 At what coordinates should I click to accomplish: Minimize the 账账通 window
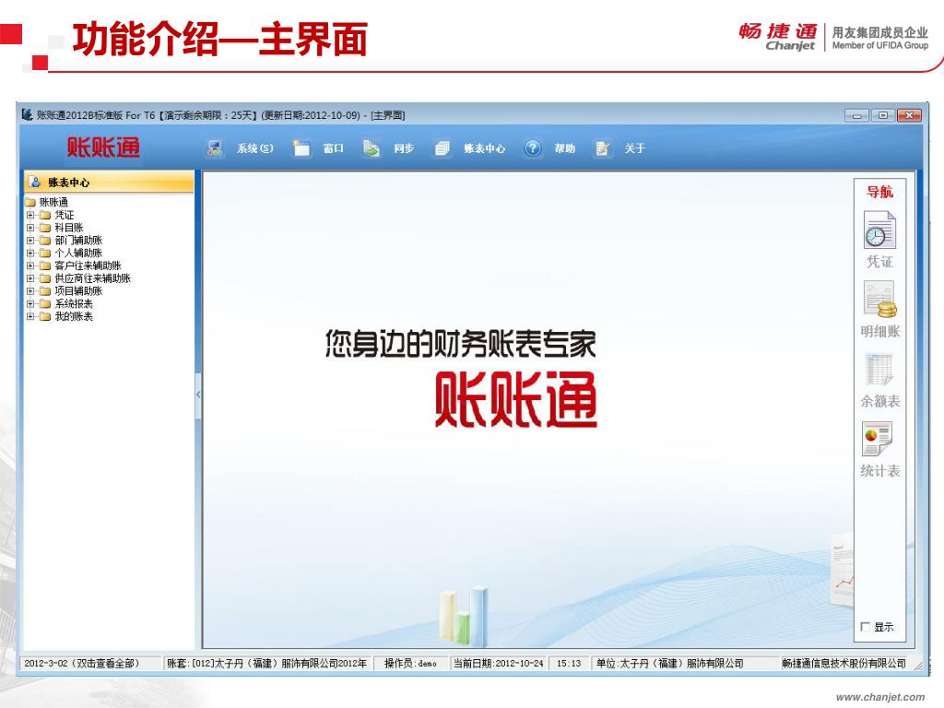856,115
